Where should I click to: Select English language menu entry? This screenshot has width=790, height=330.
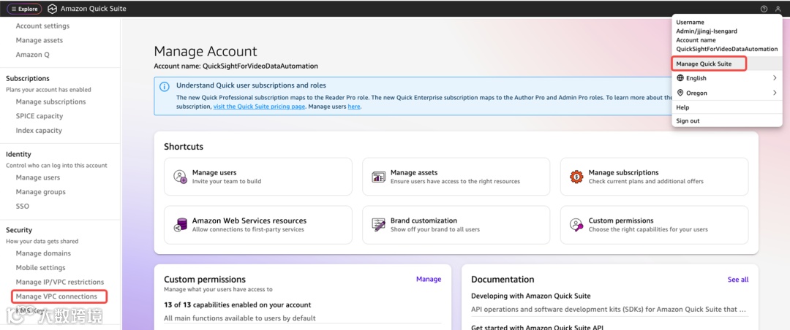(726, 78)
